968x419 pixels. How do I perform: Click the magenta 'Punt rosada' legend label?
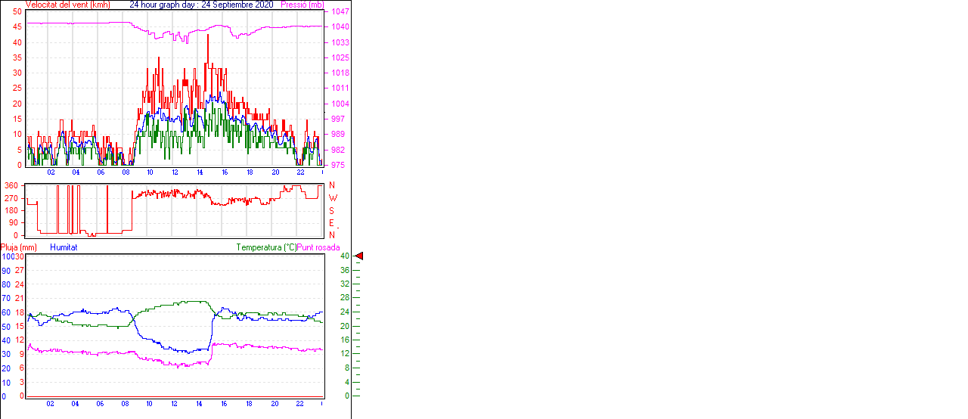coord(318,247)
